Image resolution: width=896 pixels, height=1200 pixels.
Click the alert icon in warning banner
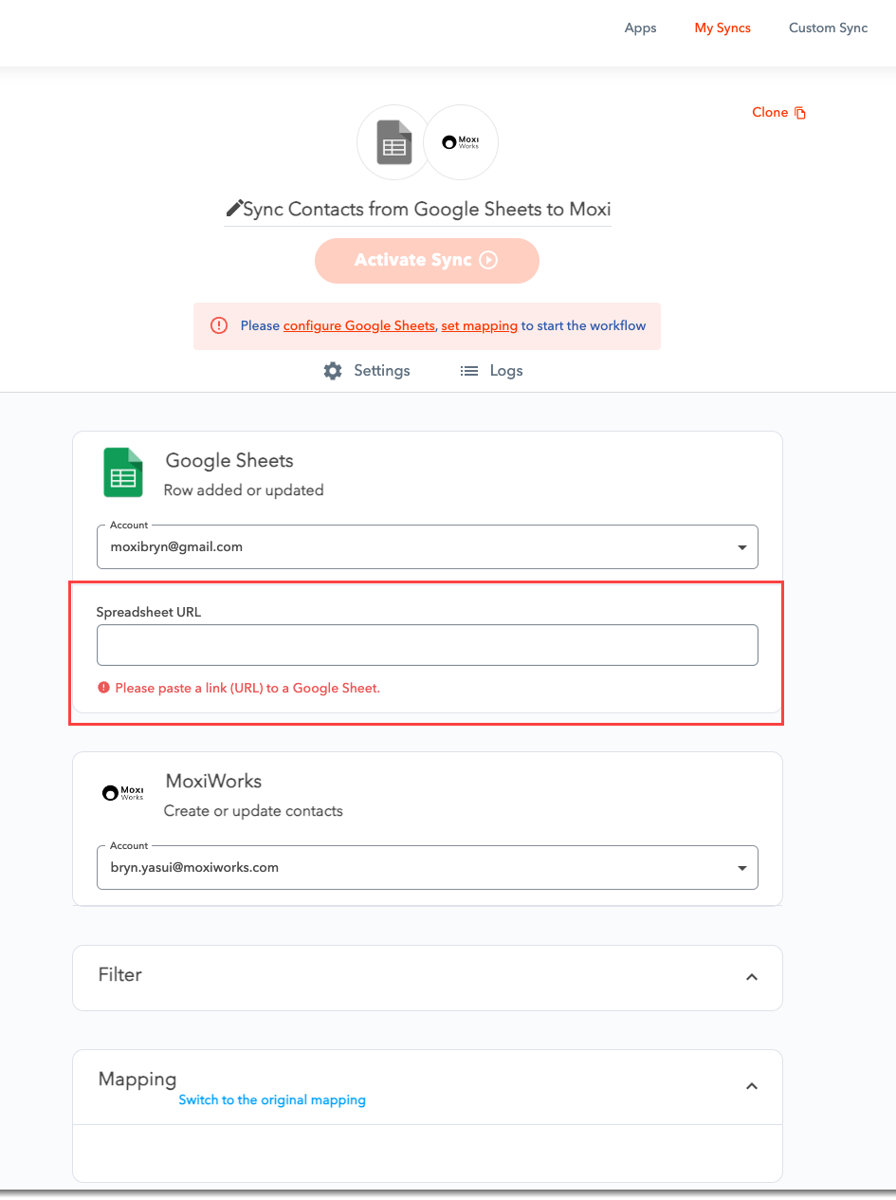click(x=219, y=325)
